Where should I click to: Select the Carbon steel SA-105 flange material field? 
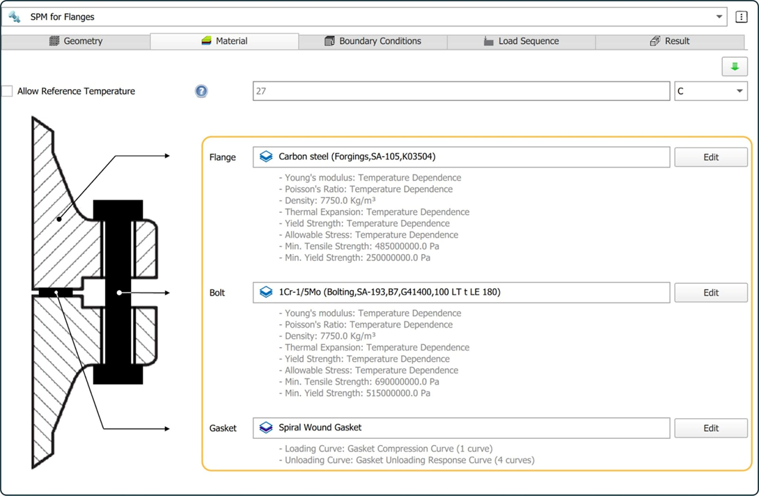[x=461, y=157]
